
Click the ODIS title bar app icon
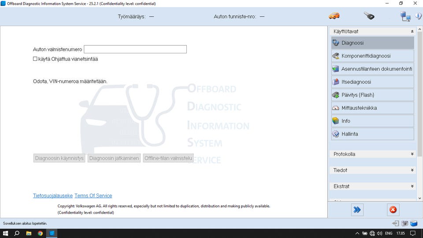click(x=3, y=4)
